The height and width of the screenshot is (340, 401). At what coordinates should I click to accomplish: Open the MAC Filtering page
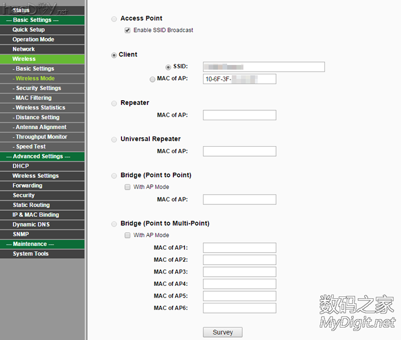tap(33, 98)
